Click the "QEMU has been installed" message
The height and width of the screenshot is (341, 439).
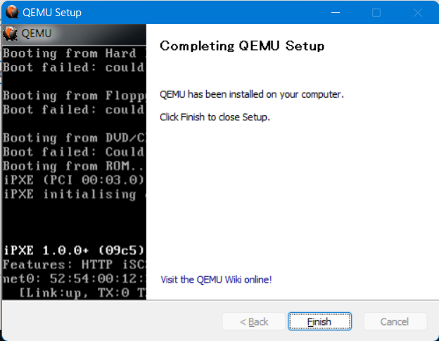pos(252,94)
